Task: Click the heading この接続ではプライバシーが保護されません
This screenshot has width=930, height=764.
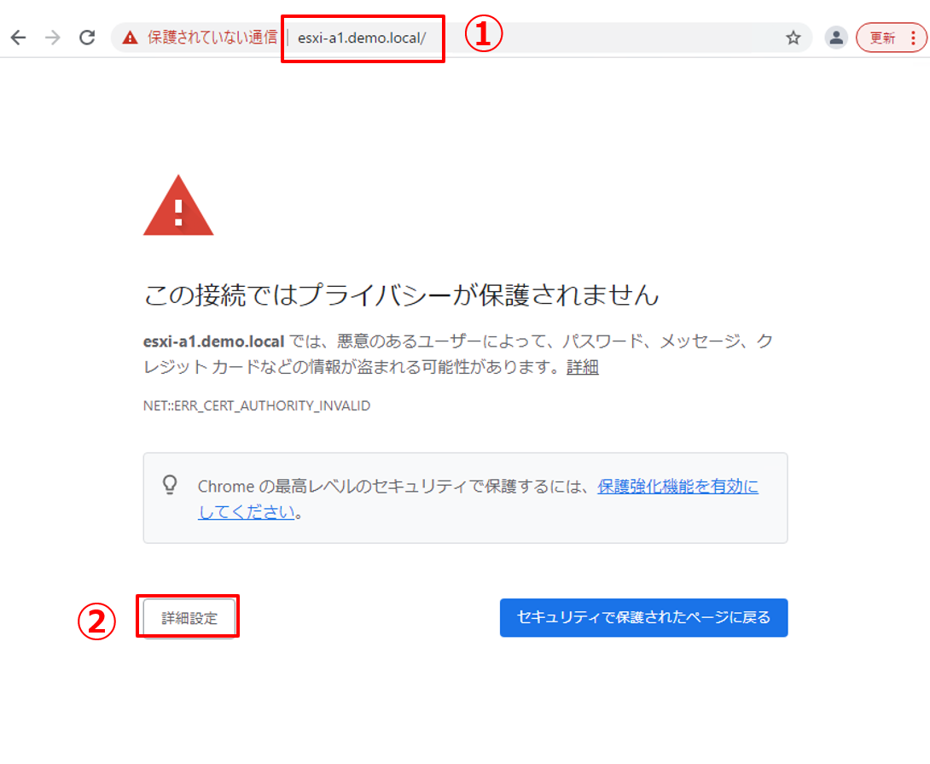Action: 401,295
